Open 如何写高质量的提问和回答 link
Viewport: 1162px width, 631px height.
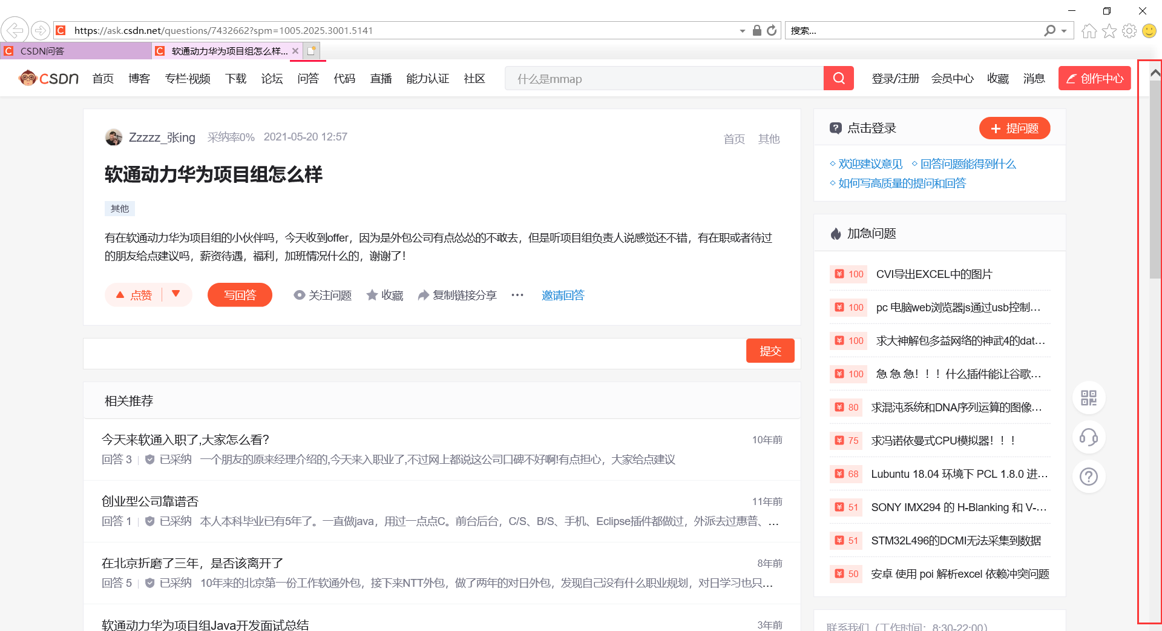click(x=902, y=183)
